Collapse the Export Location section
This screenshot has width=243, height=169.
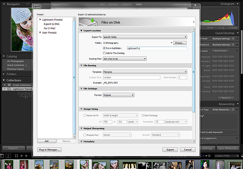tap(81, 31)
